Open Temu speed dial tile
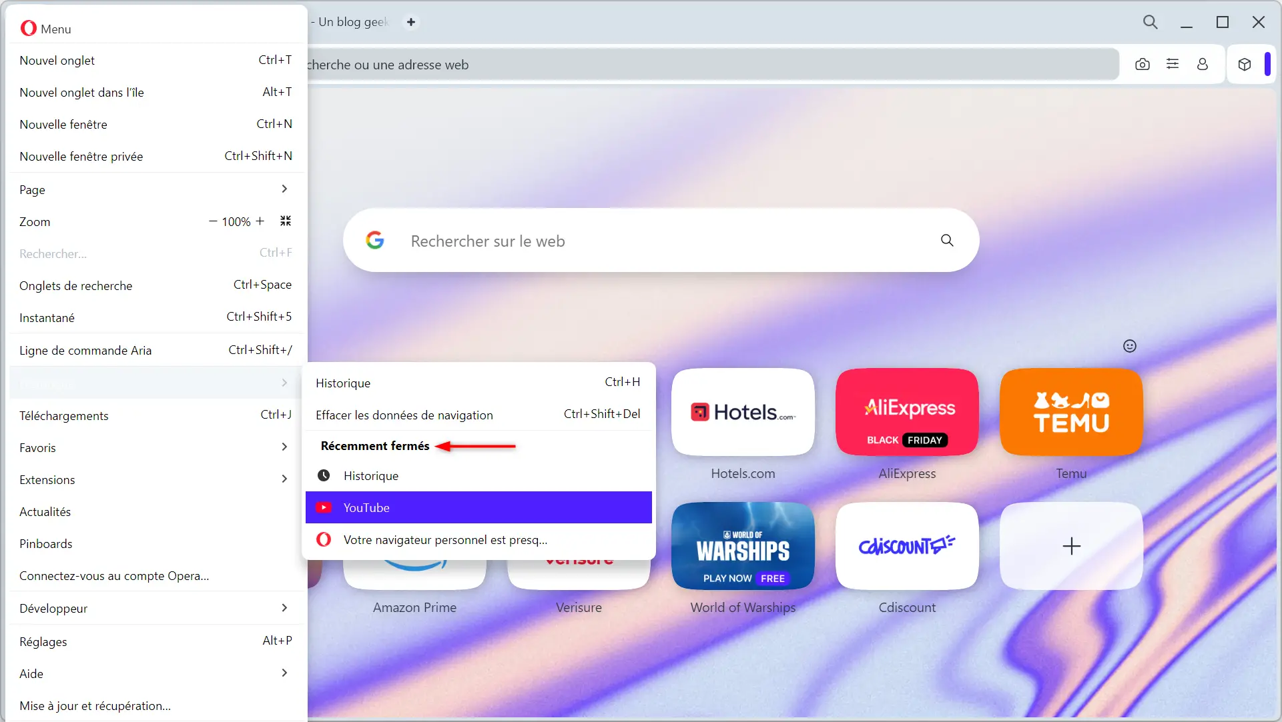The height and width of the screenshot is (722, 1282). [x=1071, y=412]
